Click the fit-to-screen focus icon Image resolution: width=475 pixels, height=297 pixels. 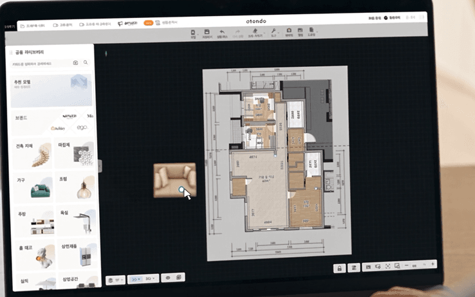(387, 266)
